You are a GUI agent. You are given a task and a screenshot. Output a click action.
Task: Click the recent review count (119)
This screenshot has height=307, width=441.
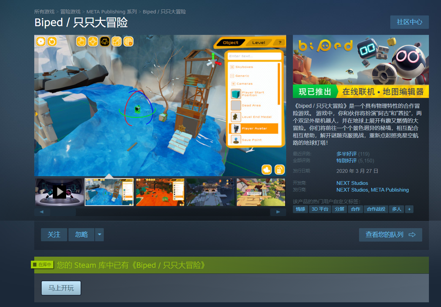coord(364,154)
